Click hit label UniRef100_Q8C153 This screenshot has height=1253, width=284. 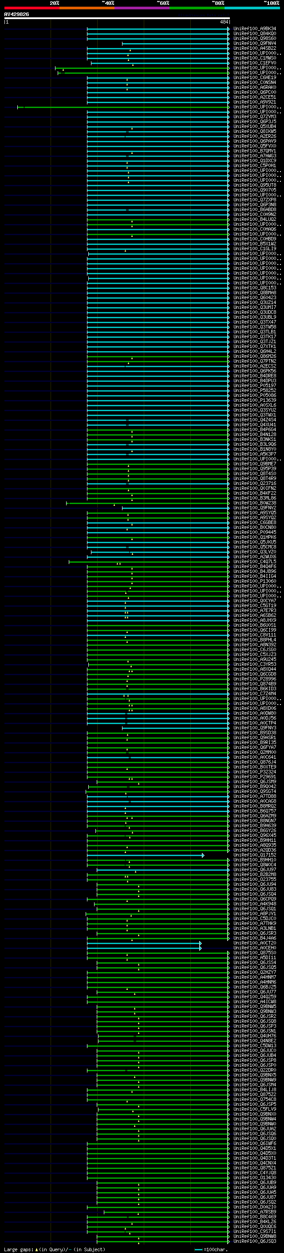click(x=255, y=288)
